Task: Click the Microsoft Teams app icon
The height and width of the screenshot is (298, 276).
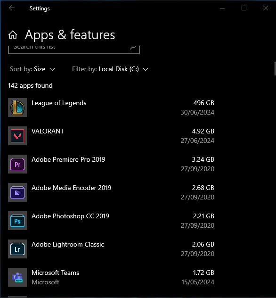Action: click(x=17, y=277)
